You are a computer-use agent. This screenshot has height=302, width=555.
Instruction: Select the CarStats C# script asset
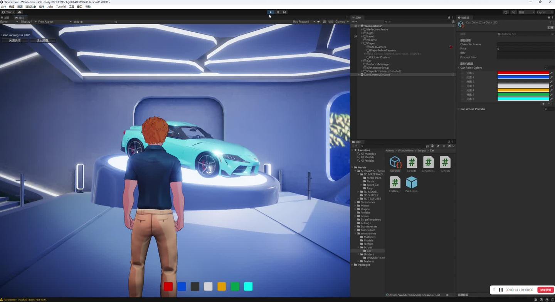coord(444,162)
